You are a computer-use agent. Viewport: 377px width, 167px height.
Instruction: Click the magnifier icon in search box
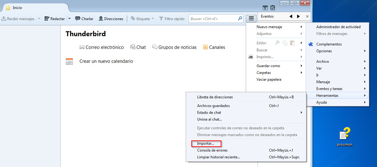coord(240,19)
